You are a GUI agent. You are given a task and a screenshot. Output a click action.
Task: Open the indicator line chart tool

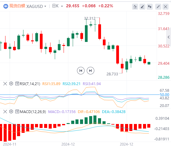tap(135, 7)
